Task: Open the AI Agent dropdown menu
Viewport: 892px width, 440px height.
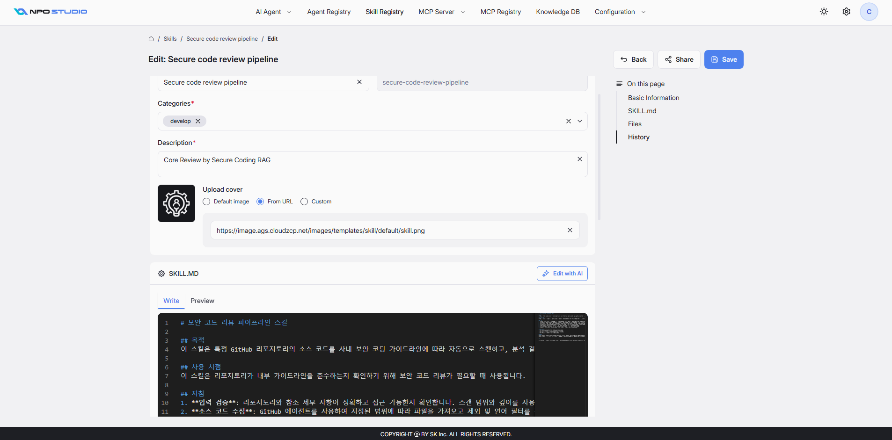Action: [273, 12]
